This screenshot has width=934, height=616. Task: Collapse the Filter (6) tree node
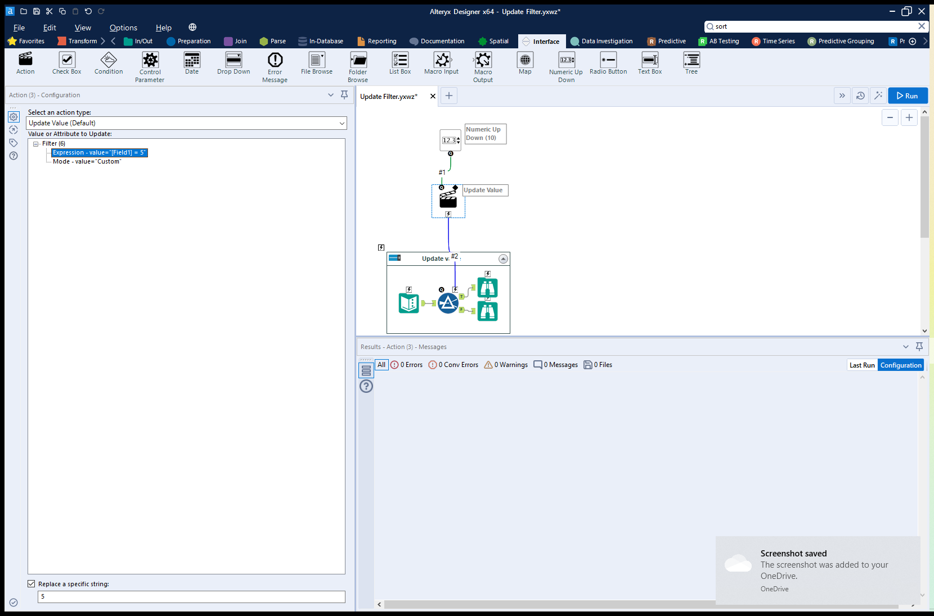click(35, 143)
